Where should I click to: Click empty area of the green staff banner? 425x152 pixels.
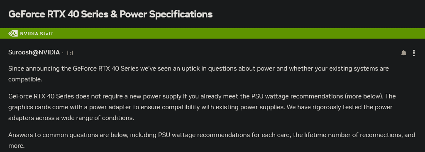pos(239,33)
